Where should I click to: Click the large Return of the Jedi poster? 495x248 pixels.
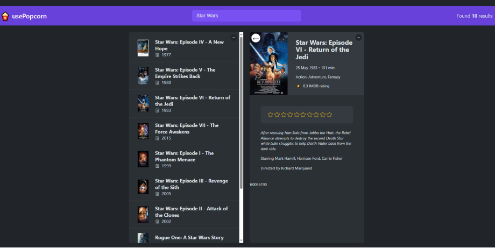268,63
